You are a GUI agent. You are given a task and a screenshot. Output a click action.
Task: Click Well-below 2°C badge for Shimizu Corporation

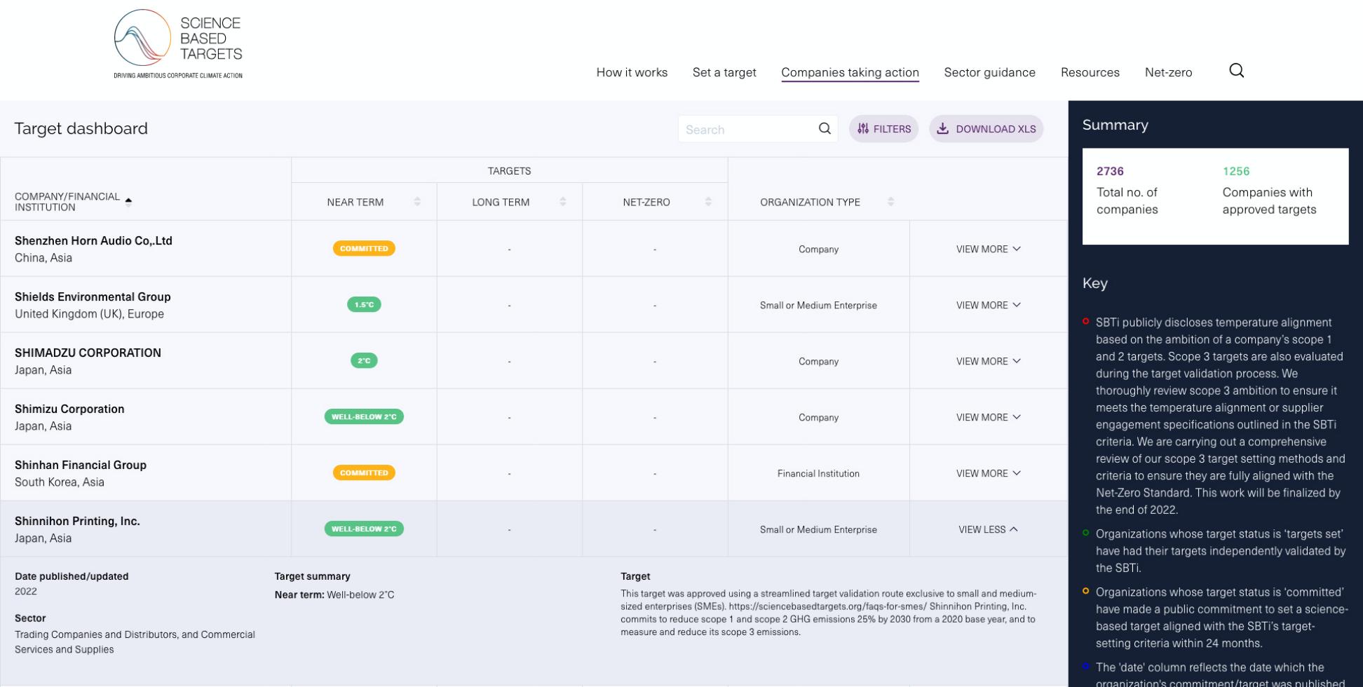tap(364, 416)
